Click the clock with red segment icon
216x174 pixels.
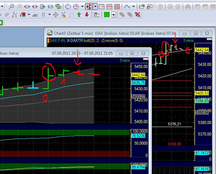pos(76,6)
